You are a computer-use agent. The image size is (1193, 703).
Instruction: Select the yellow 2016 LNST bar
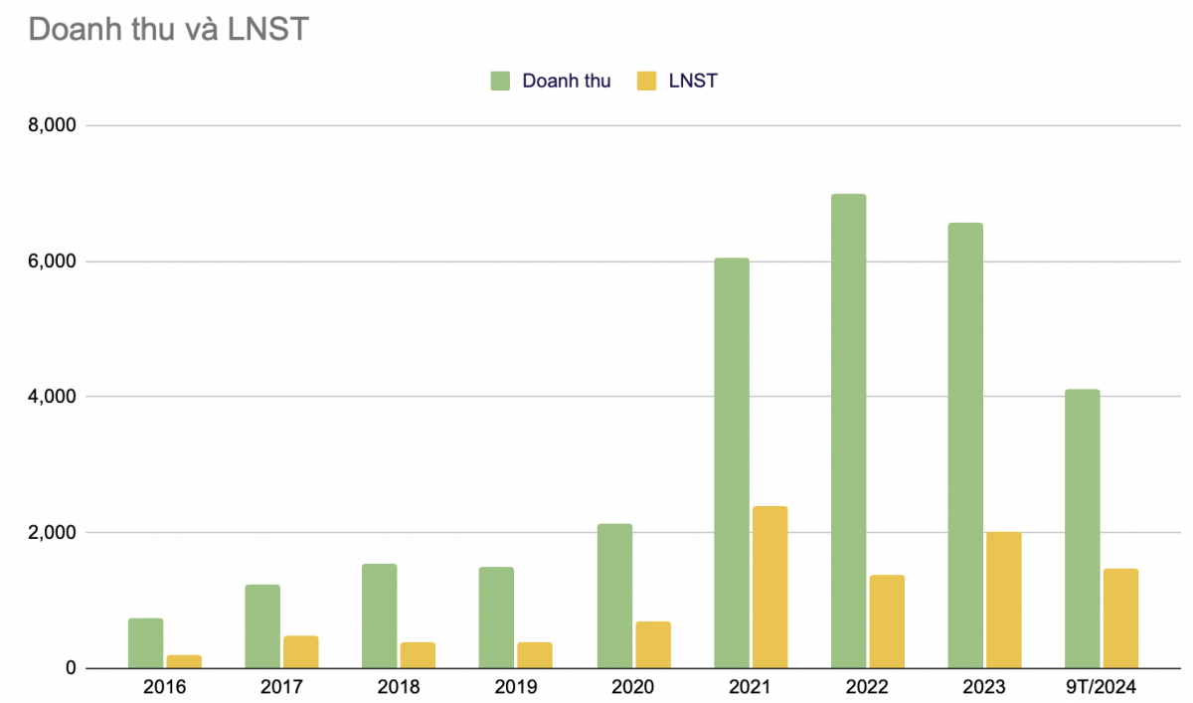coord(184,661)
